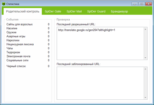Open the SpIDer Guard tab
The width and height of the screenshot is (154, 105).
click(x=96, y=11)
